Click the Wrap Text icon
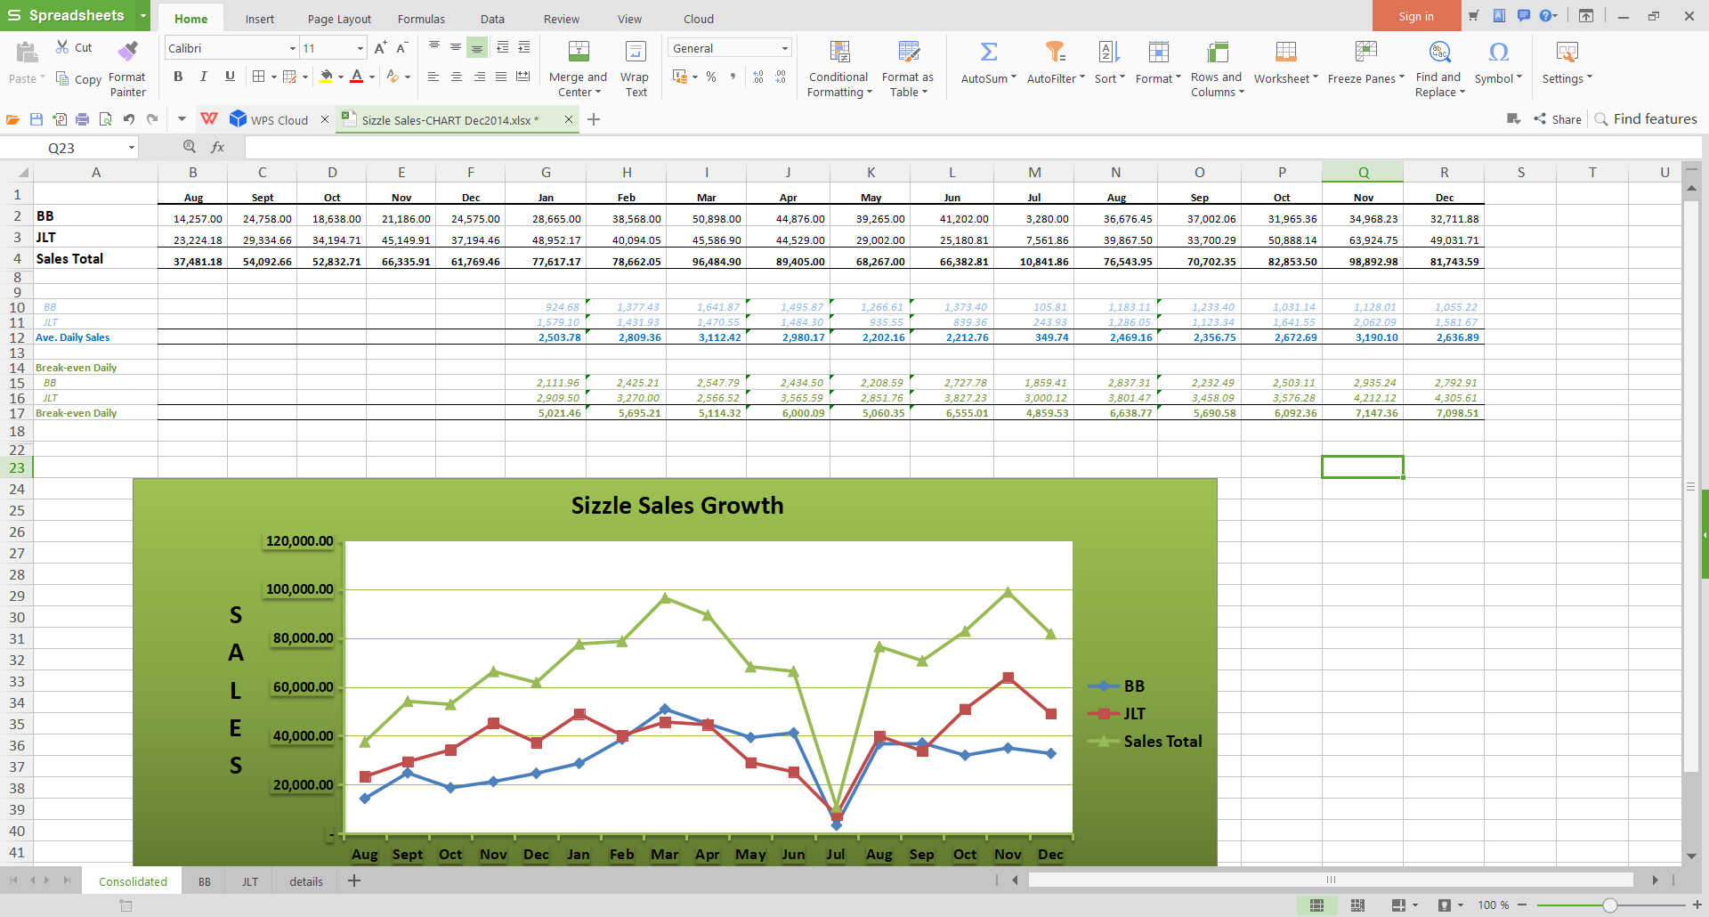The width and height of the screenshot is (1709, 917). click(636, 52)
